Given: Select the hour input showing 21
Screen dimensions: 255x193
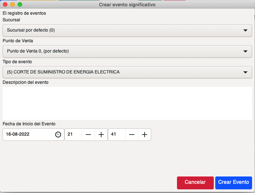Looking at the screenshot, I should (73, 135).
